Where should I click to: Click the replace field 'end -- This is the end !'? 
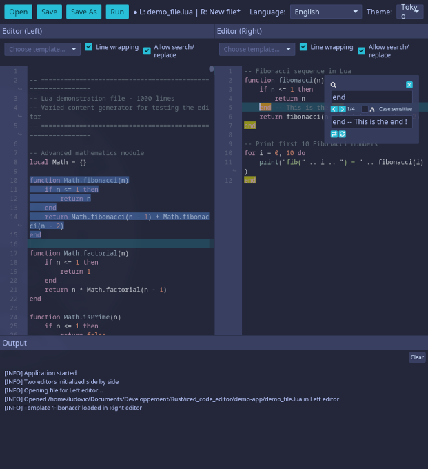(371, 122)
